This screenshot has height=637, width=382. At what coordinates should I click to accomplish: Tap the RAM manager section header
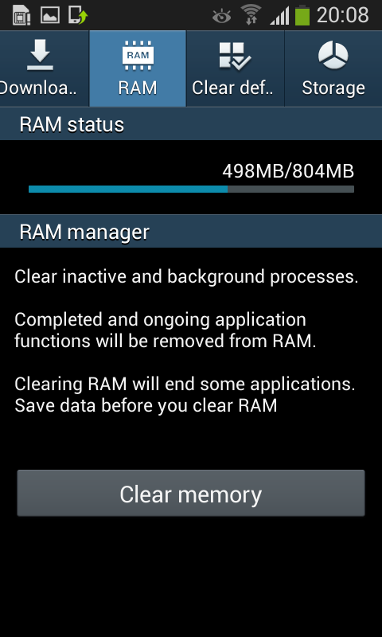coord(191,232)
